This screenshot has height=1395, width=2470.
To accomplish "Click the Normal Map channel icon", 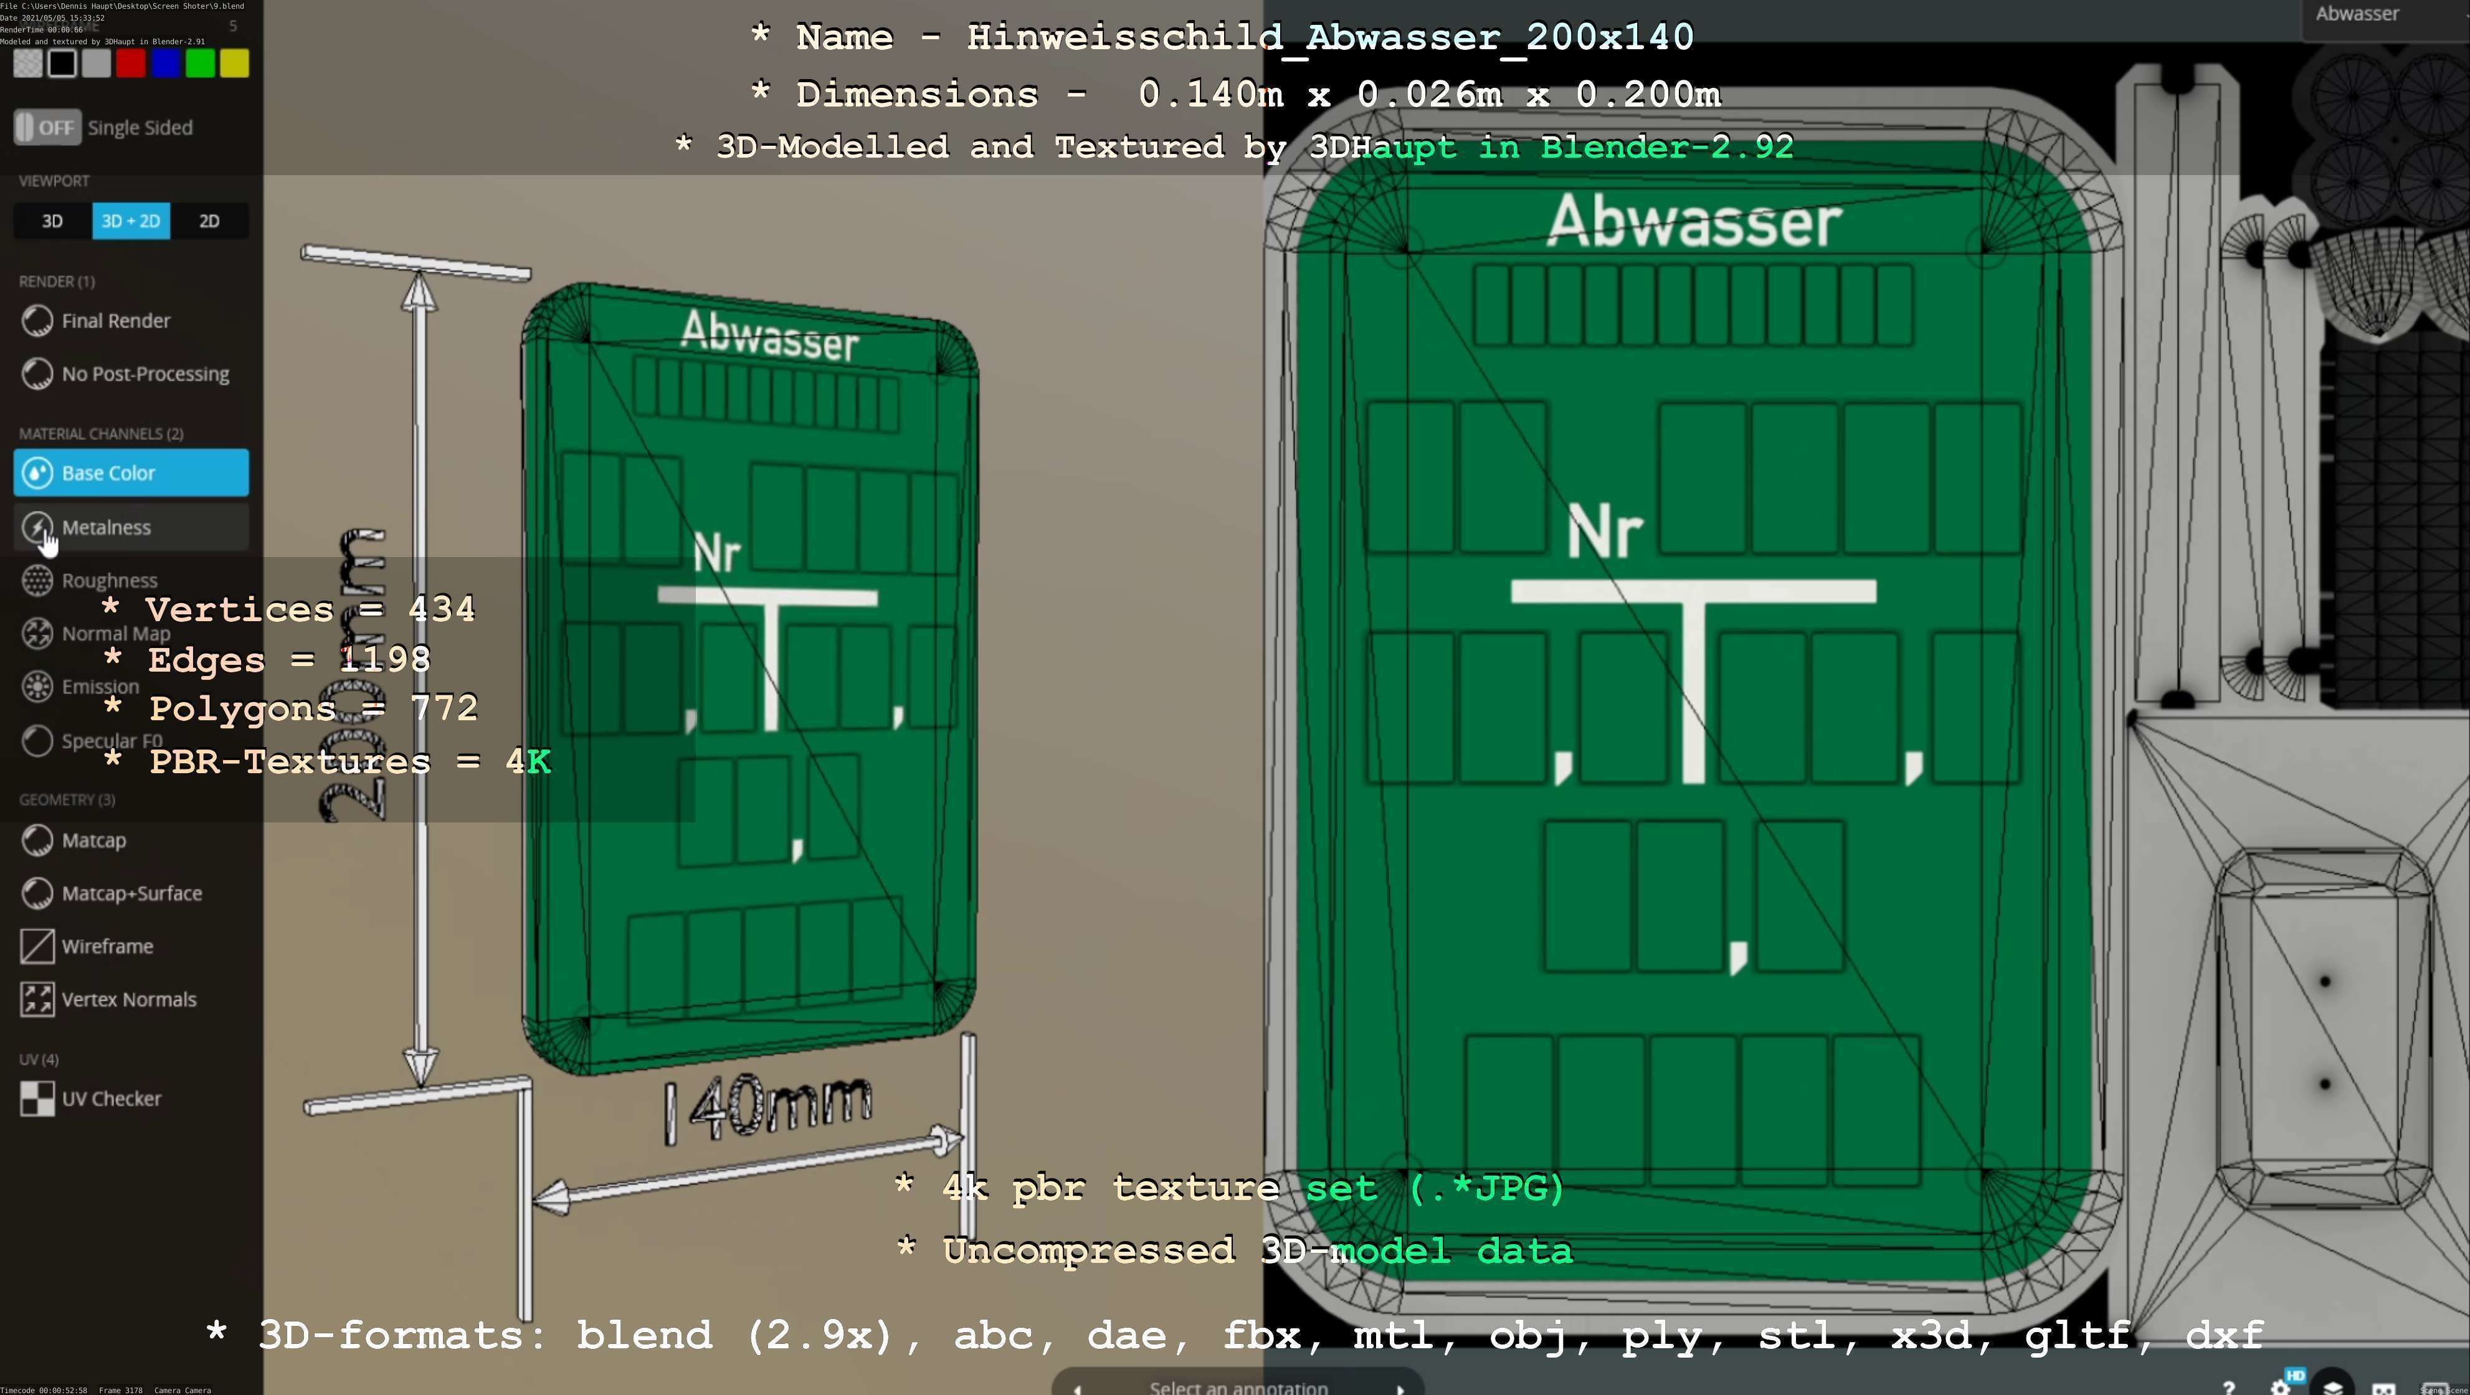I will pyautogui.click(x=37, y=634).
